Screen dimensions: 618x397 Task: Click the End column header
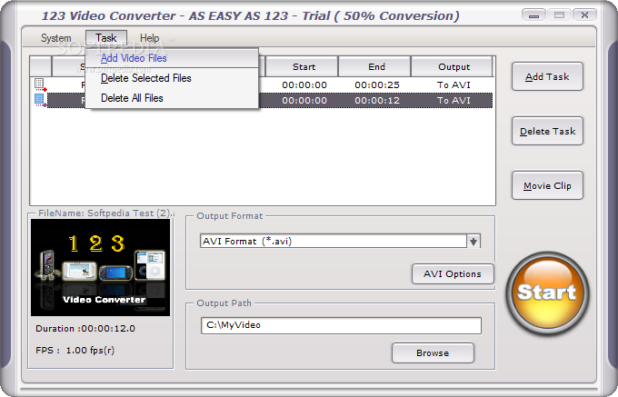click(x=376, y=66)
